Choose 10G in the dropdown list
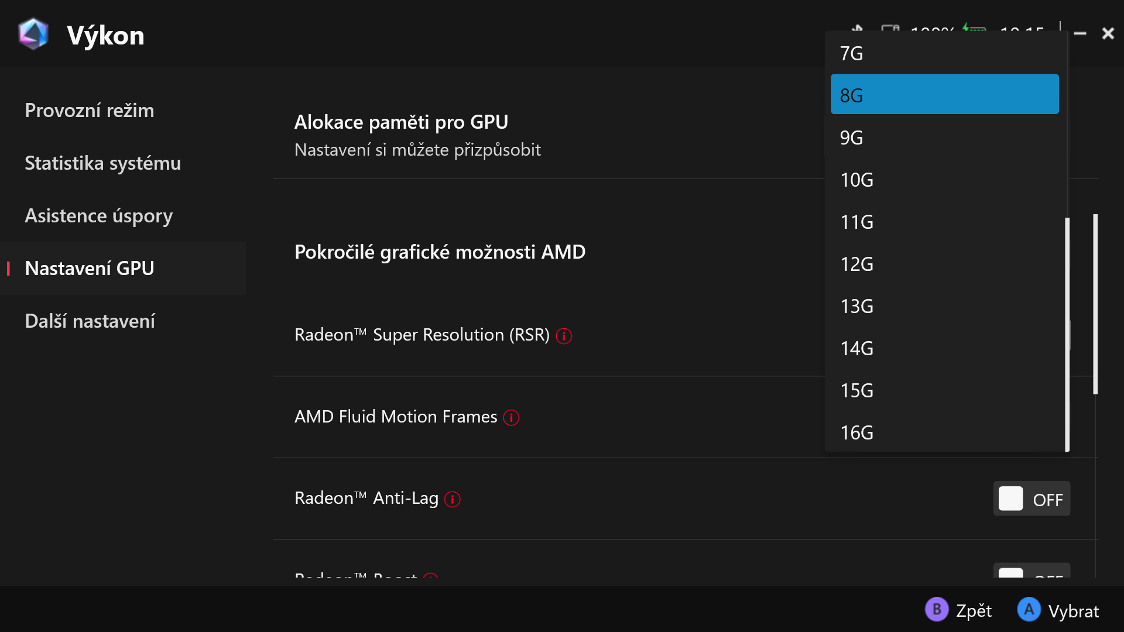The height and width of the screenshot is (632, 1124). [944, 180]
